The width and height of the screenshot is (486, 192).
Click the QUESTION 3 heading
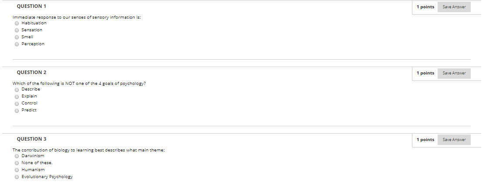point(31,139)
